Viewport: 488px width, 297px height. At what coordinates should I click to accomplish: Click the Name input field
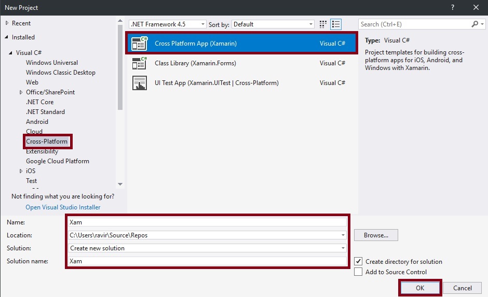207,222
